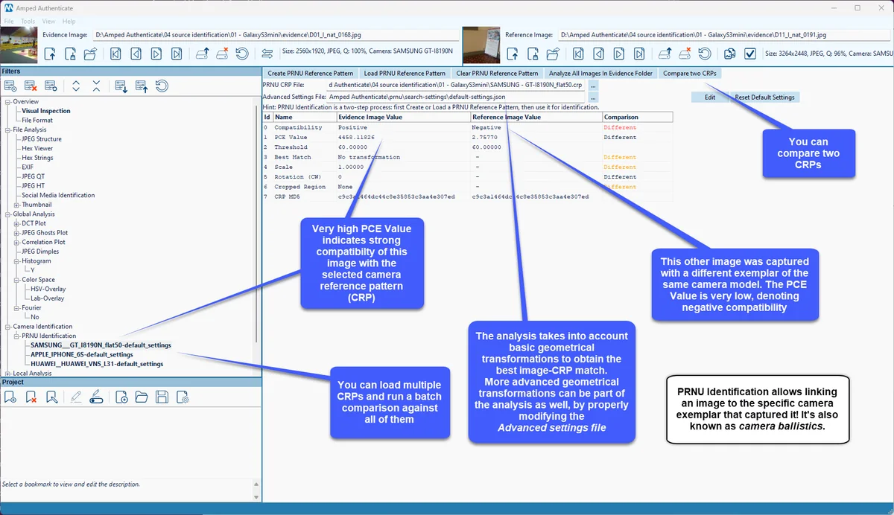Image resolution: width=894 pixels, height=515 pixels.
Task: Go to first evidence image in folder
Action: pos(115,54)
